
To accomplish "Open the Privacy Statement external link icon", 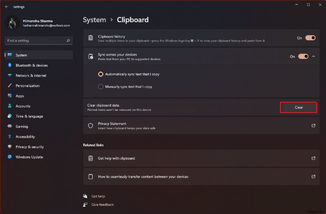I will click(313, 126).
